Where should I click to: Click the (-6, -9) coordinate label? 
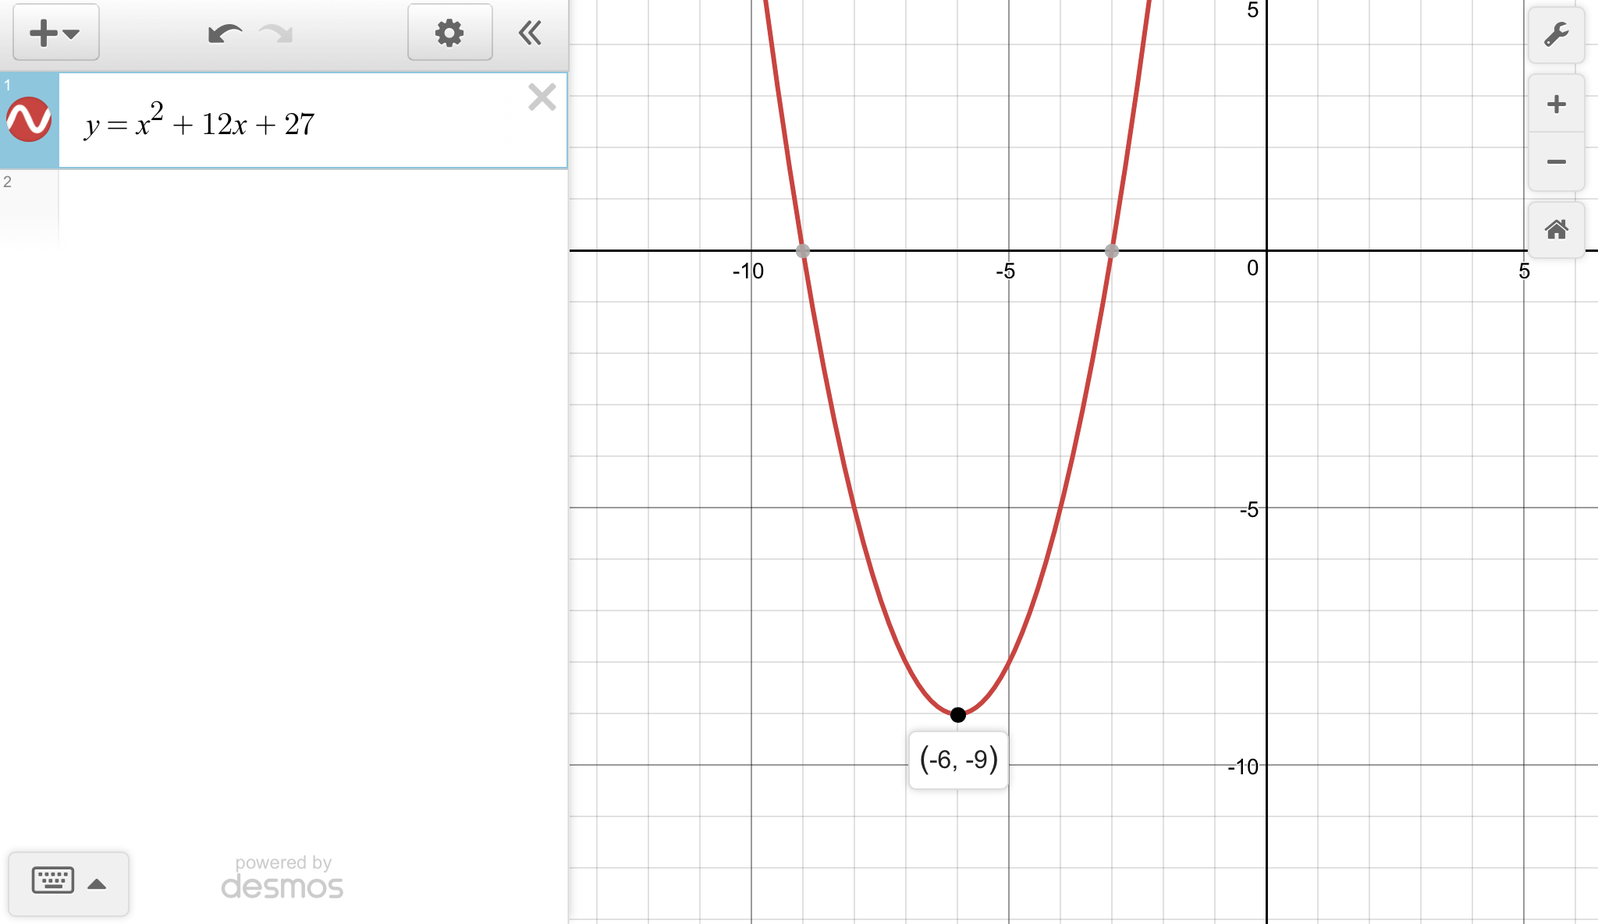958,759
